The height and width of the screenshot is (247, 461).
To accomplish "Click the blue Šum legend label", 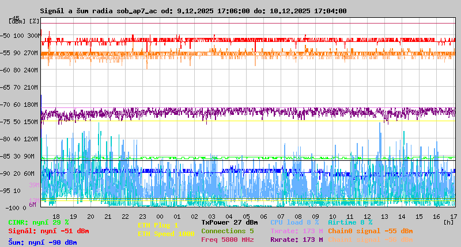I will tap(43, 242).
